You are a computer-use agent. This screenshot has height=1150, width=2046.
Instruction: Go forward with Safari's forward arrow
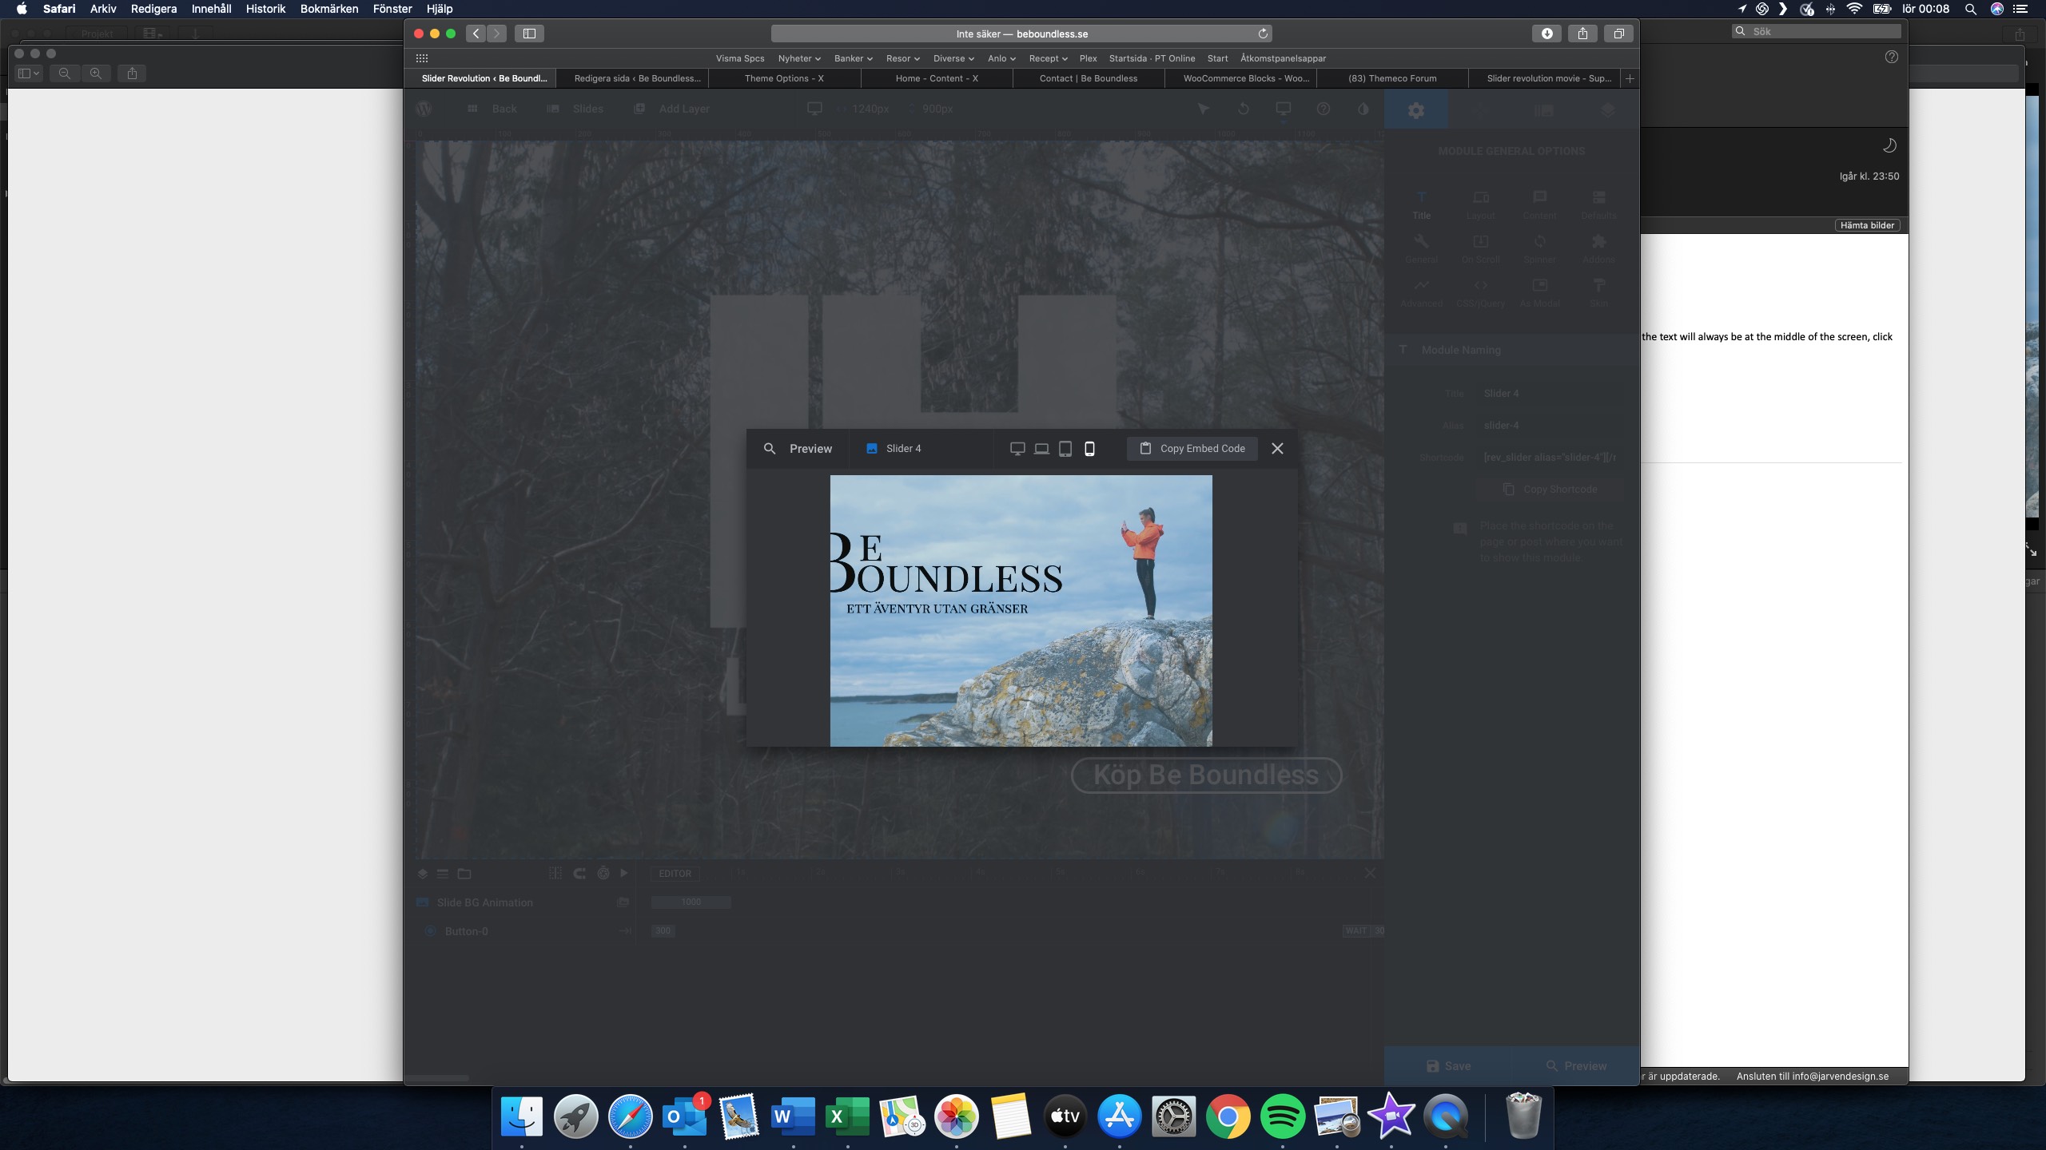click(x=496, y=34)
